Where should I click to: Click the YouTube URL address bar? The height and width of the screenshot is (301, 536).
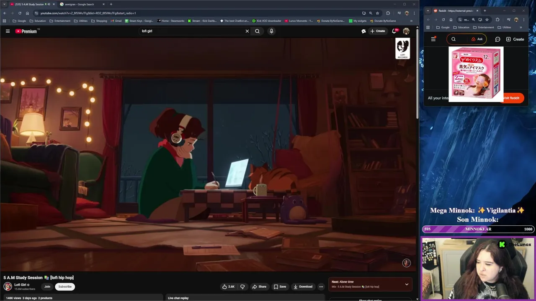coord(197,13)
